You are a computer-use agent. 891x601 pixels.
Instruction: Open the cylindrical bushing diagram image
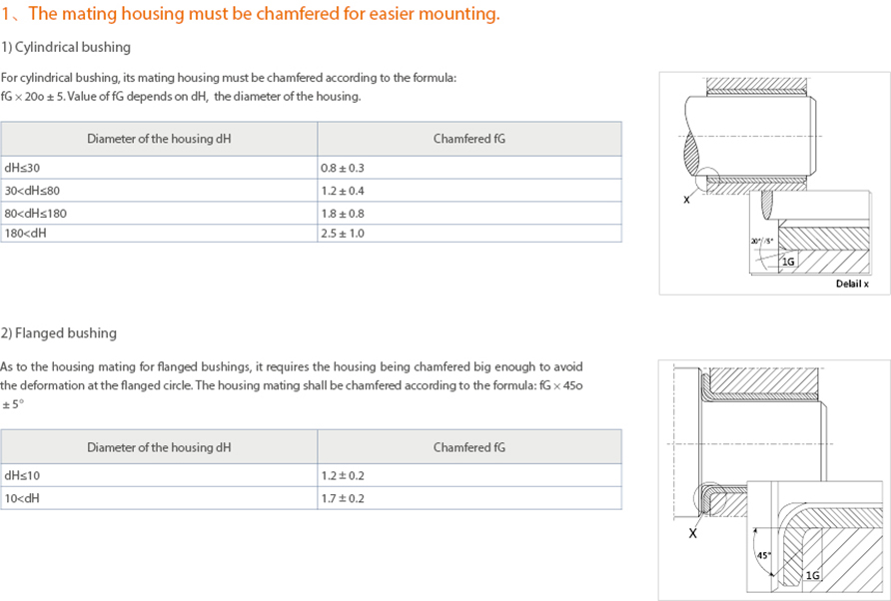click(x=774, y=183)
